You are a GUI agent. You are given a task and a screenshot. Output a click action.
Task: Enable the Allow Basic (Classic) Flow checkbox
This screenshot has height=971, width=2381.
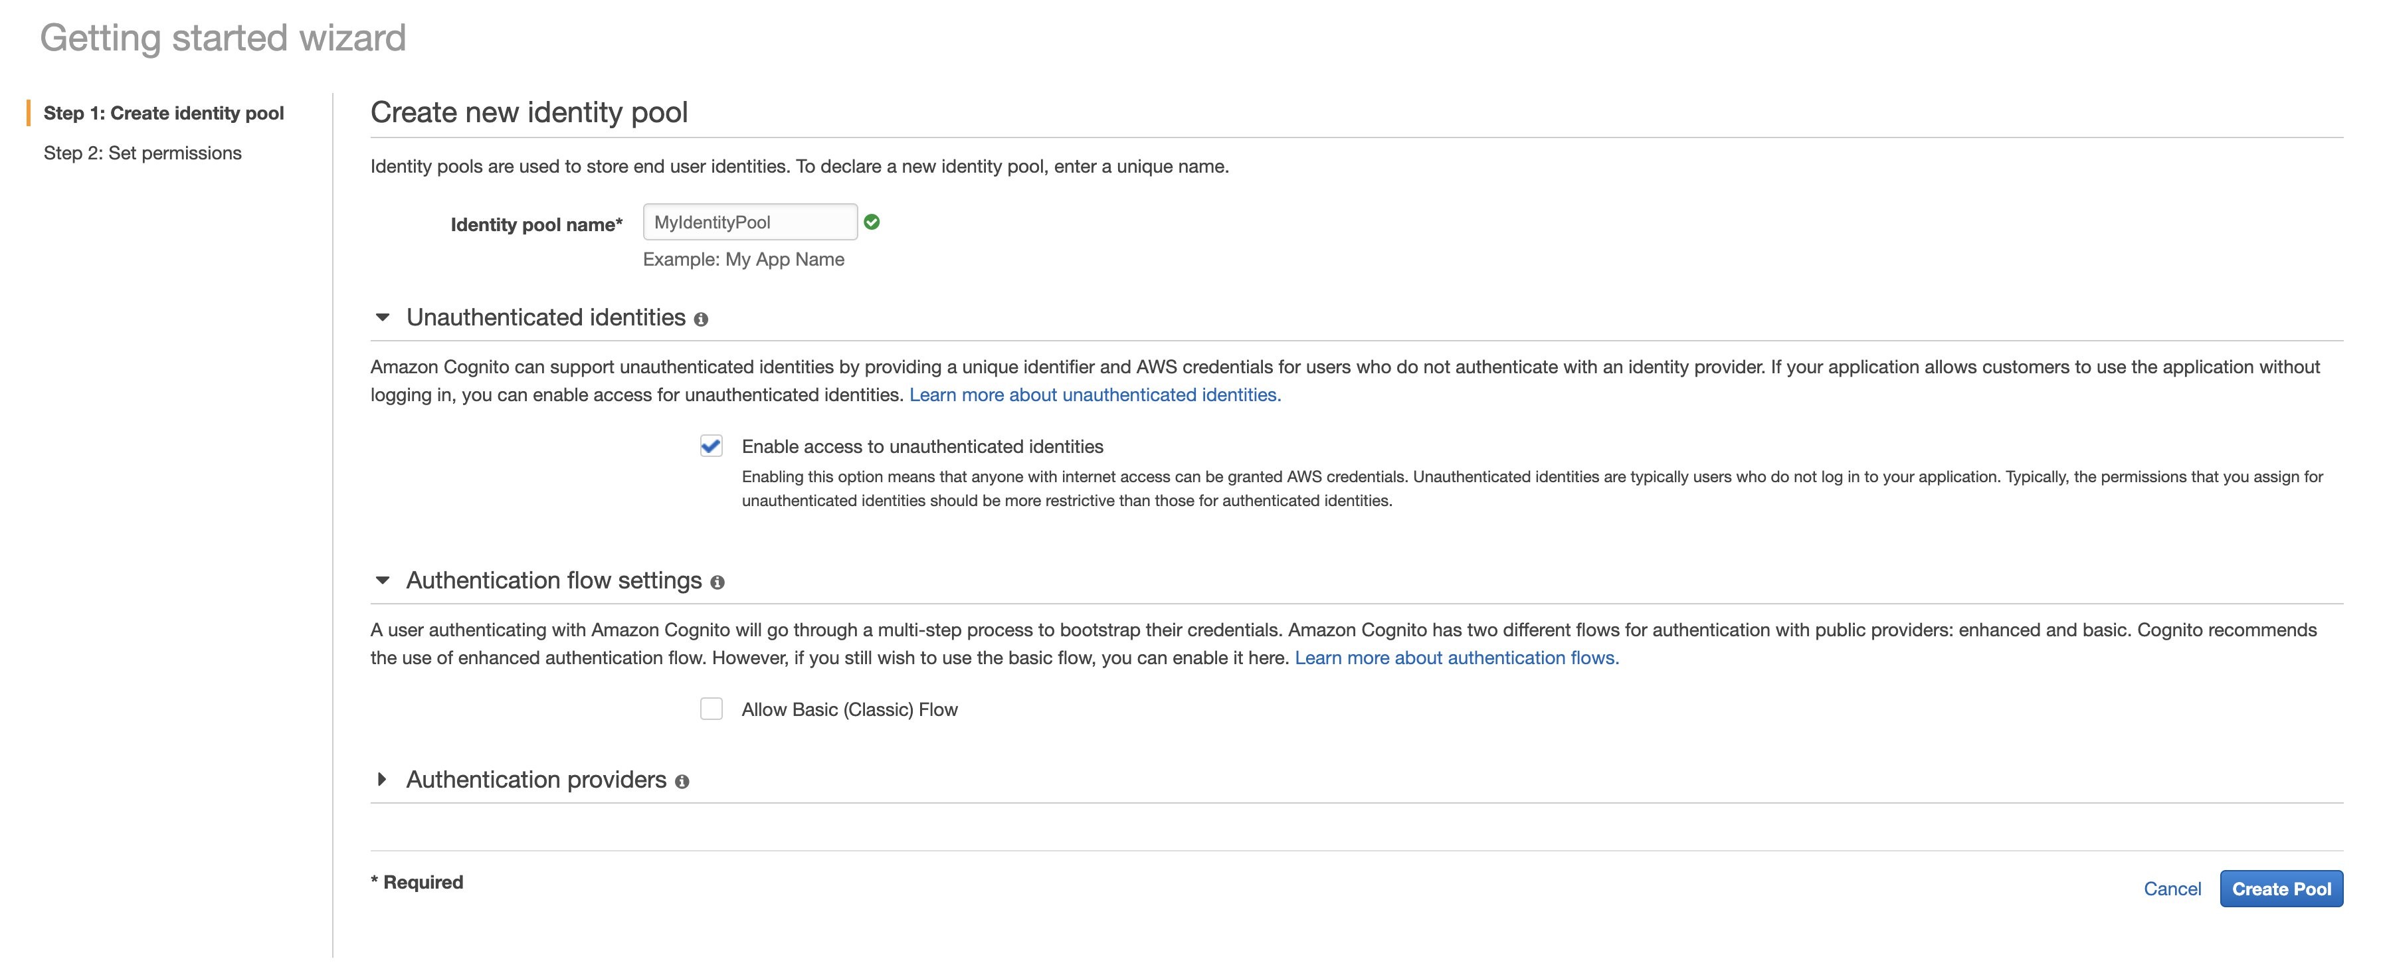(x=711, y=709)
